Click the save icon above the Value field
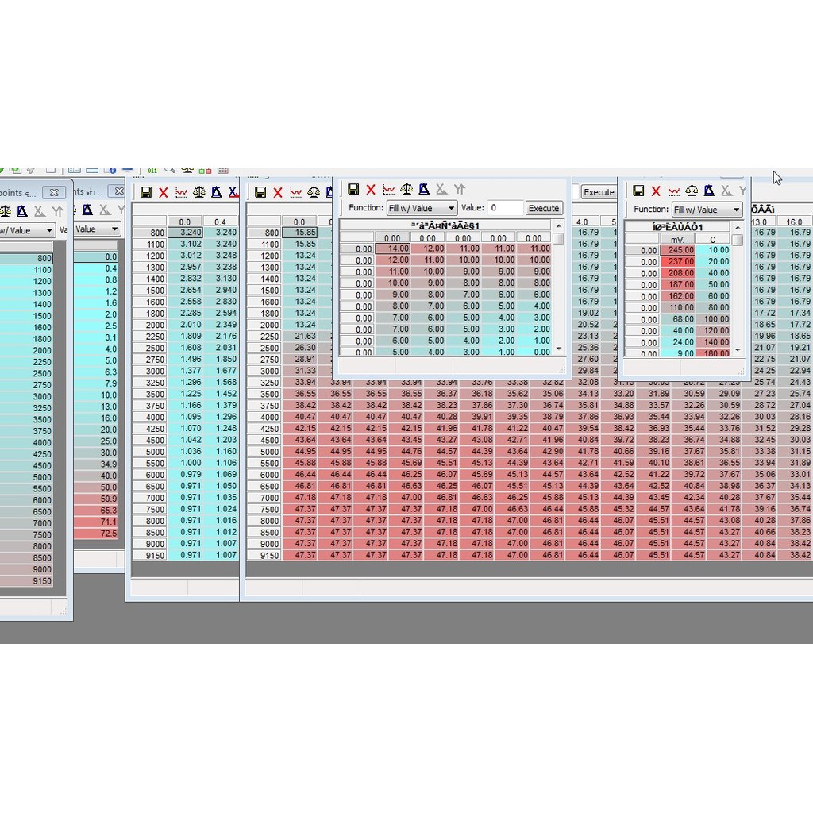 tap(353, 189)
